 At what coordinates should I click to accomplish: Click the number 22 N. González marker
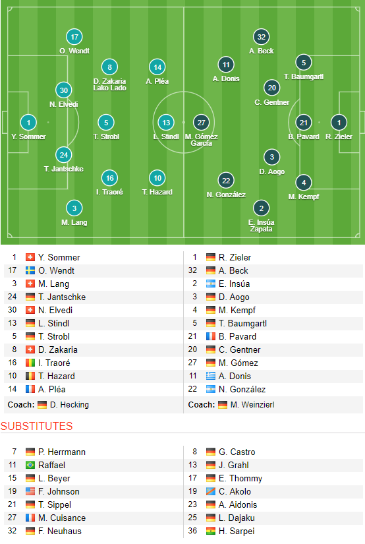tap(226, 181)
